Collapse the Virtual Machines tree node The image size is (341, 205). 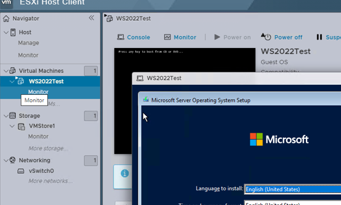[6, 71]
